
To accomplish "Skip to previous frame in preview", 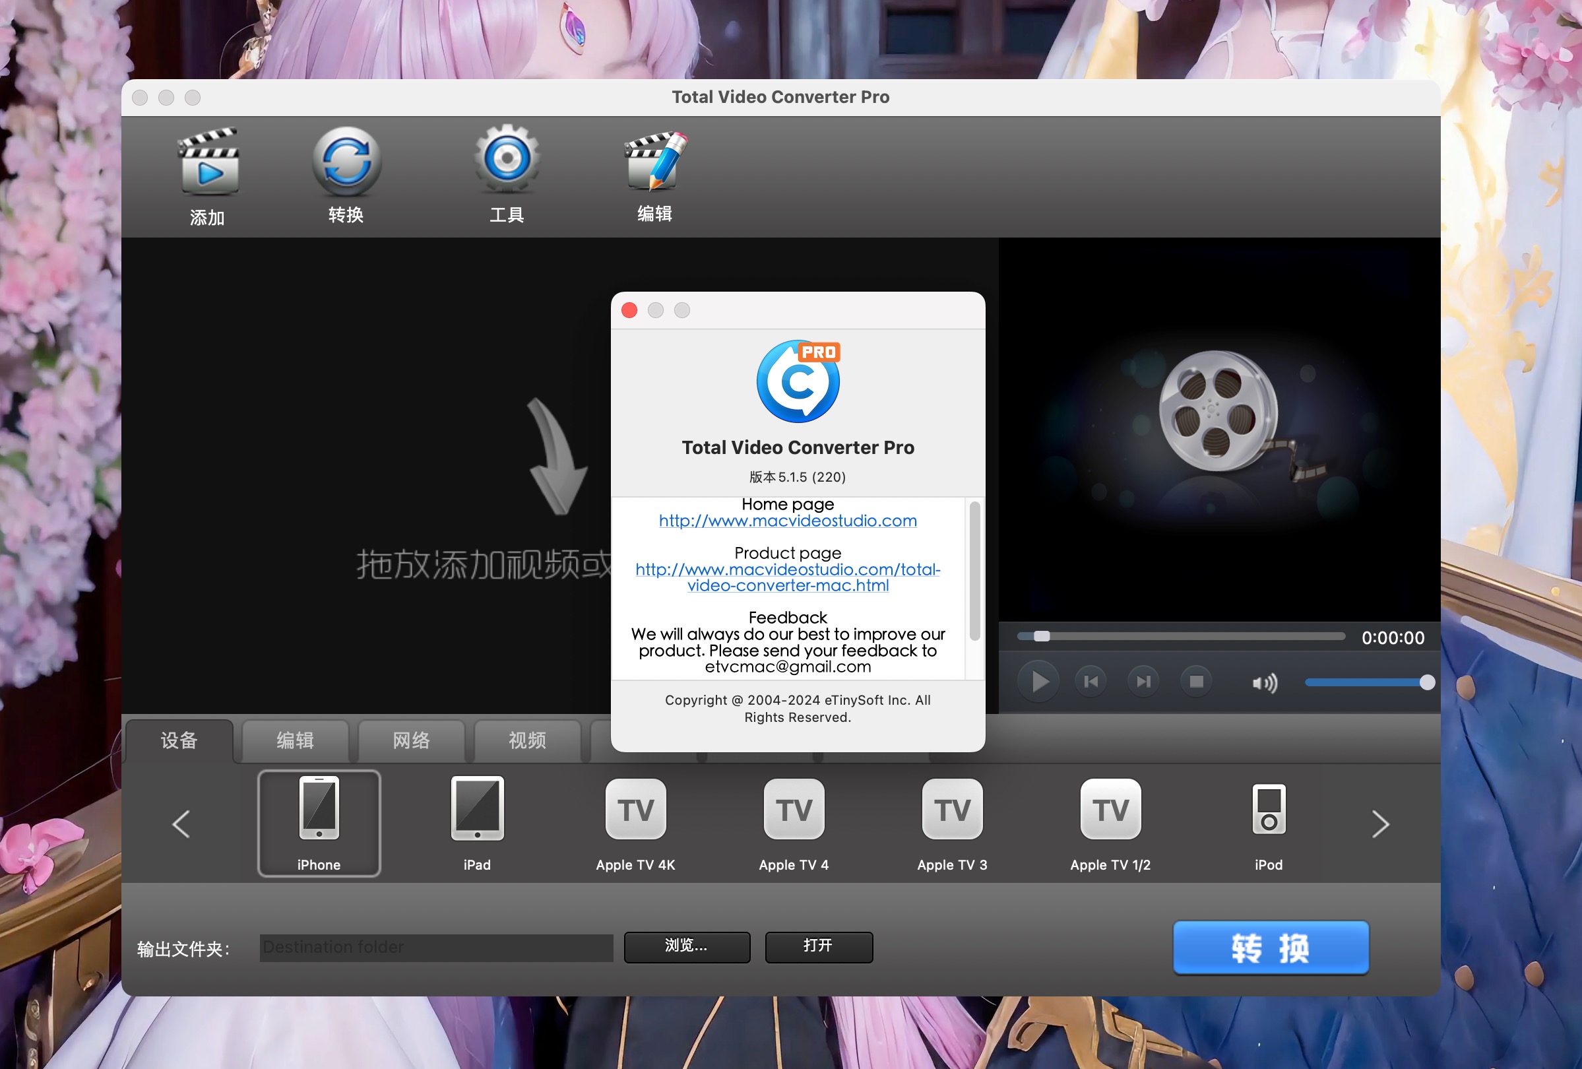I will (x=1091, y=682).
